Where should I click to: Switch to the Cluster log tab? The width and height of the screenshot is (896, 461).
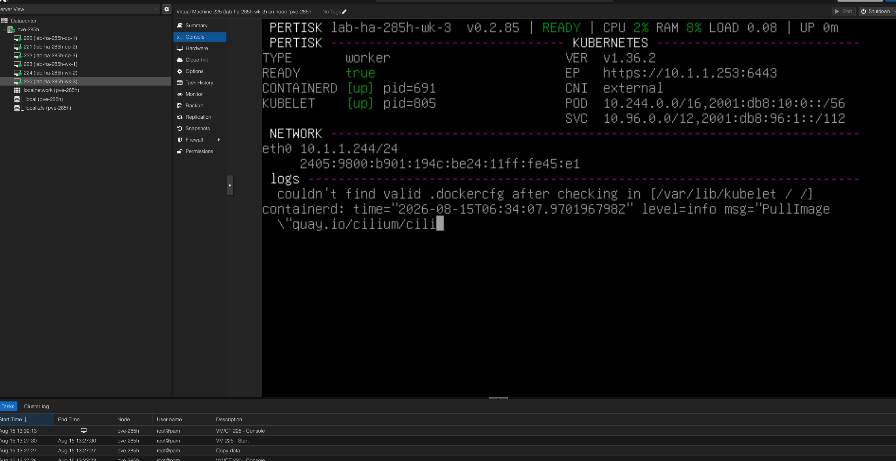(36, 406)
